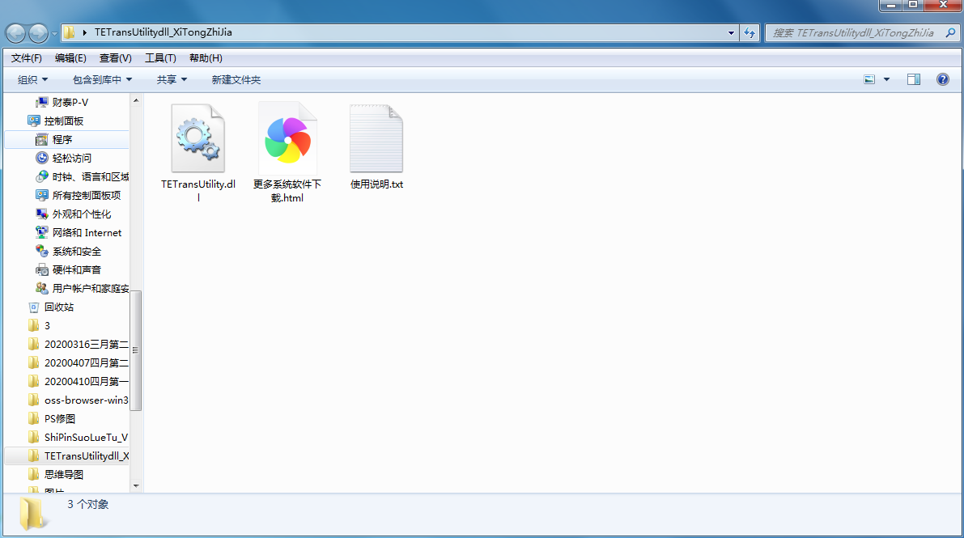Open the 组织 dropdown menu
Screen dimensions: 964x538
point(32,79)
